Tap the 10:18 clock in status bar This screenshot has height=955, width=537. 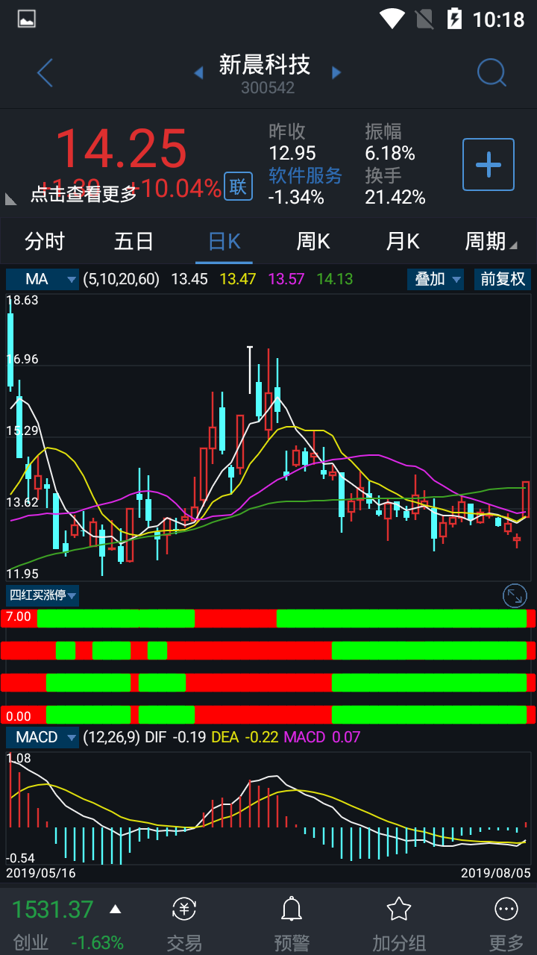coord(499,19)
